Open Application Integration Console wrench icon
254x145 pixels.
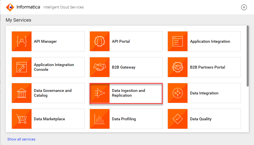click(22, 67)
